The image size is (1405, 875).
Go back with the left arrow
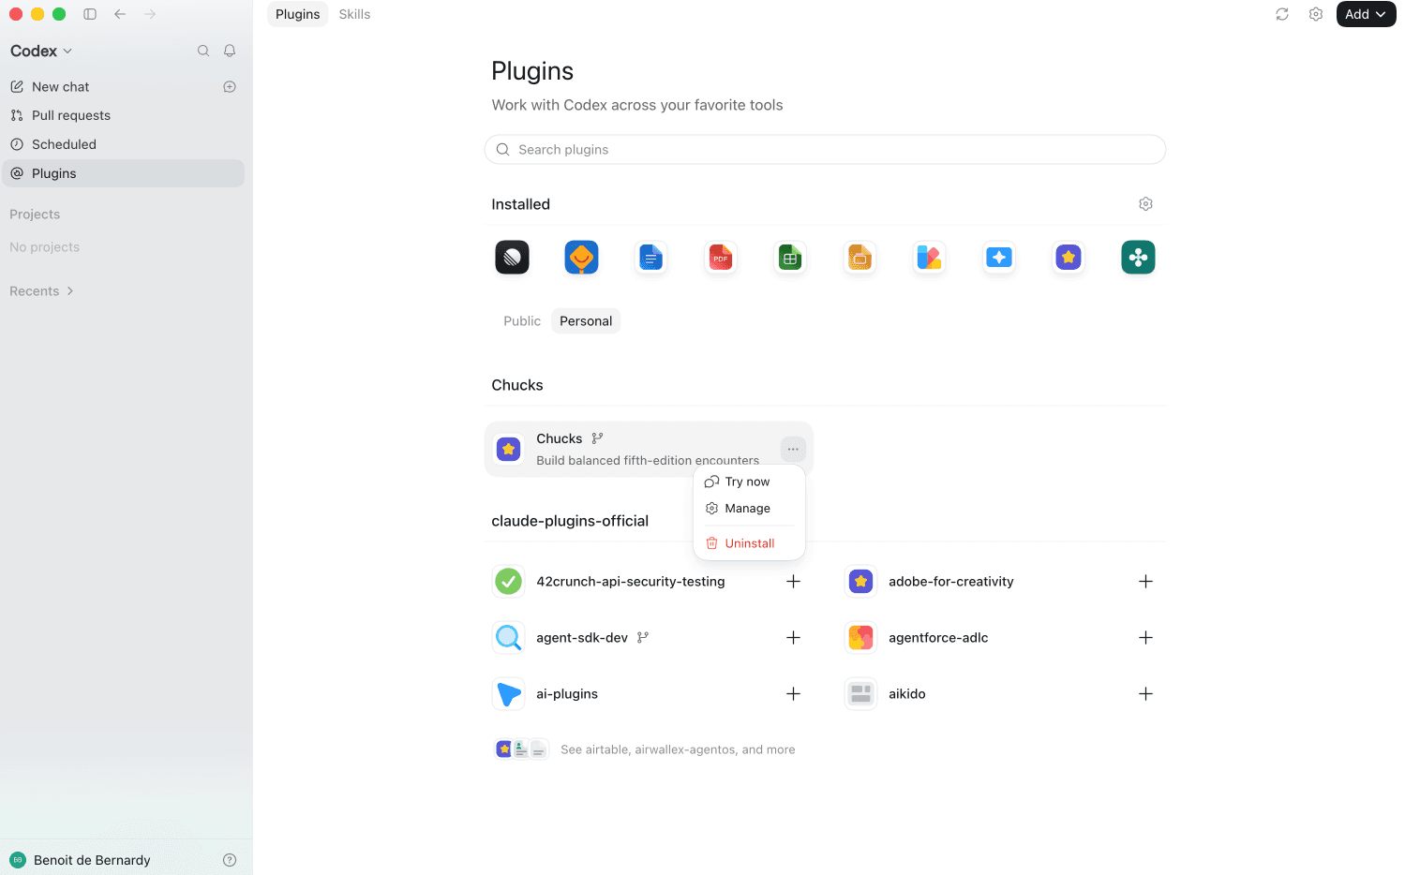click(120, 14)
